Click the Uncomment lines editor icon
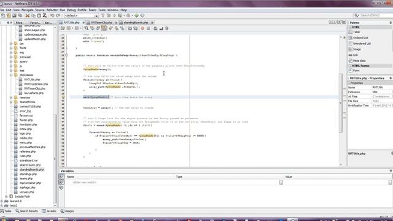Viewport: 393px width, 221px height. tap(161, 28)
